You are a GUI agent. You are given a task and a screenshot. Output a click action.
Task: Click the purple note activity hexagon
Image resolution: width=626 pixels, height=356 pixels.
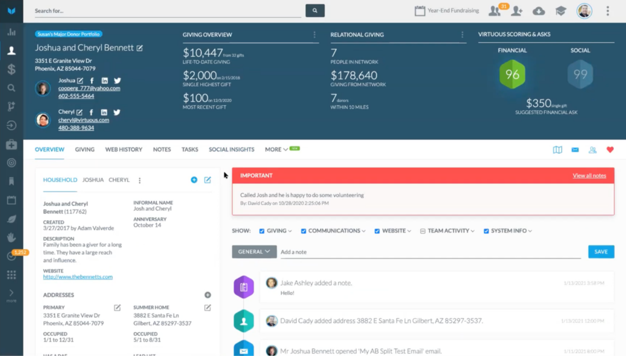(x=243, y=286)
